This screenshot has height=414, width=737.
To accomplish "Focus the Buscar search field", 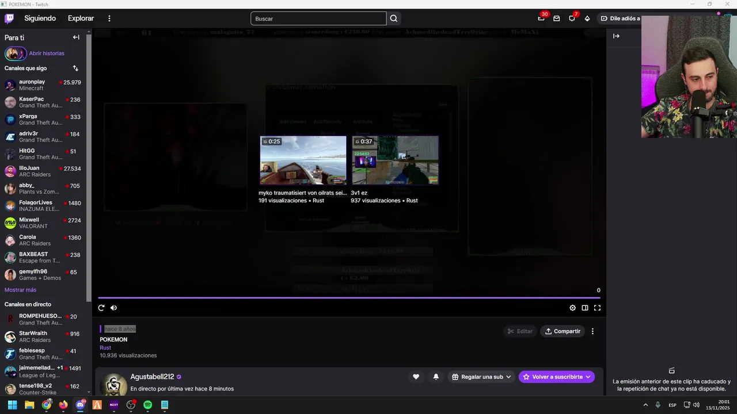I will coord(318,18).
